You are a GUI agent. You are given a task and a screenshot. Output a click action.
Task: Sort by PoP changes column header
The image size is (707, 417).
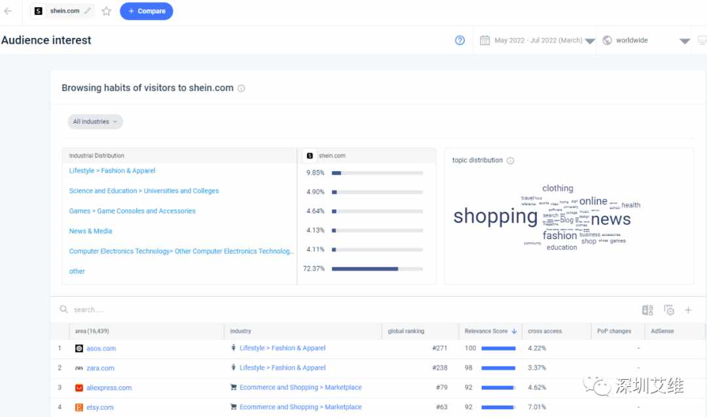(613, 331)
